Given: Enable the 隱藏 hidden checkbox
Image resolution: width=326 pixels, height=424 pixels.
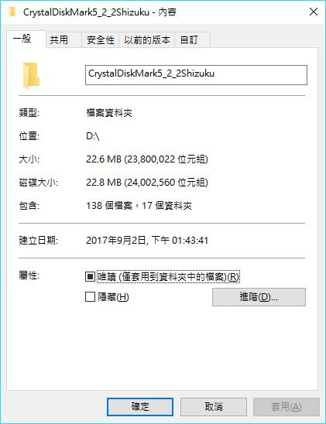Looking at the screenshot, I should (90, 296).
